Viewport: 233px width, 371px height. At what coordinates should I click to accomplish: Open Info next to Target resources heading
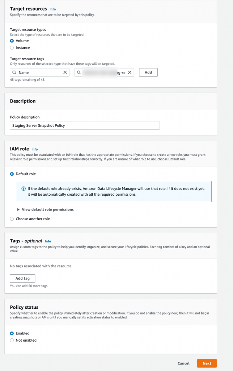point(52,9)
